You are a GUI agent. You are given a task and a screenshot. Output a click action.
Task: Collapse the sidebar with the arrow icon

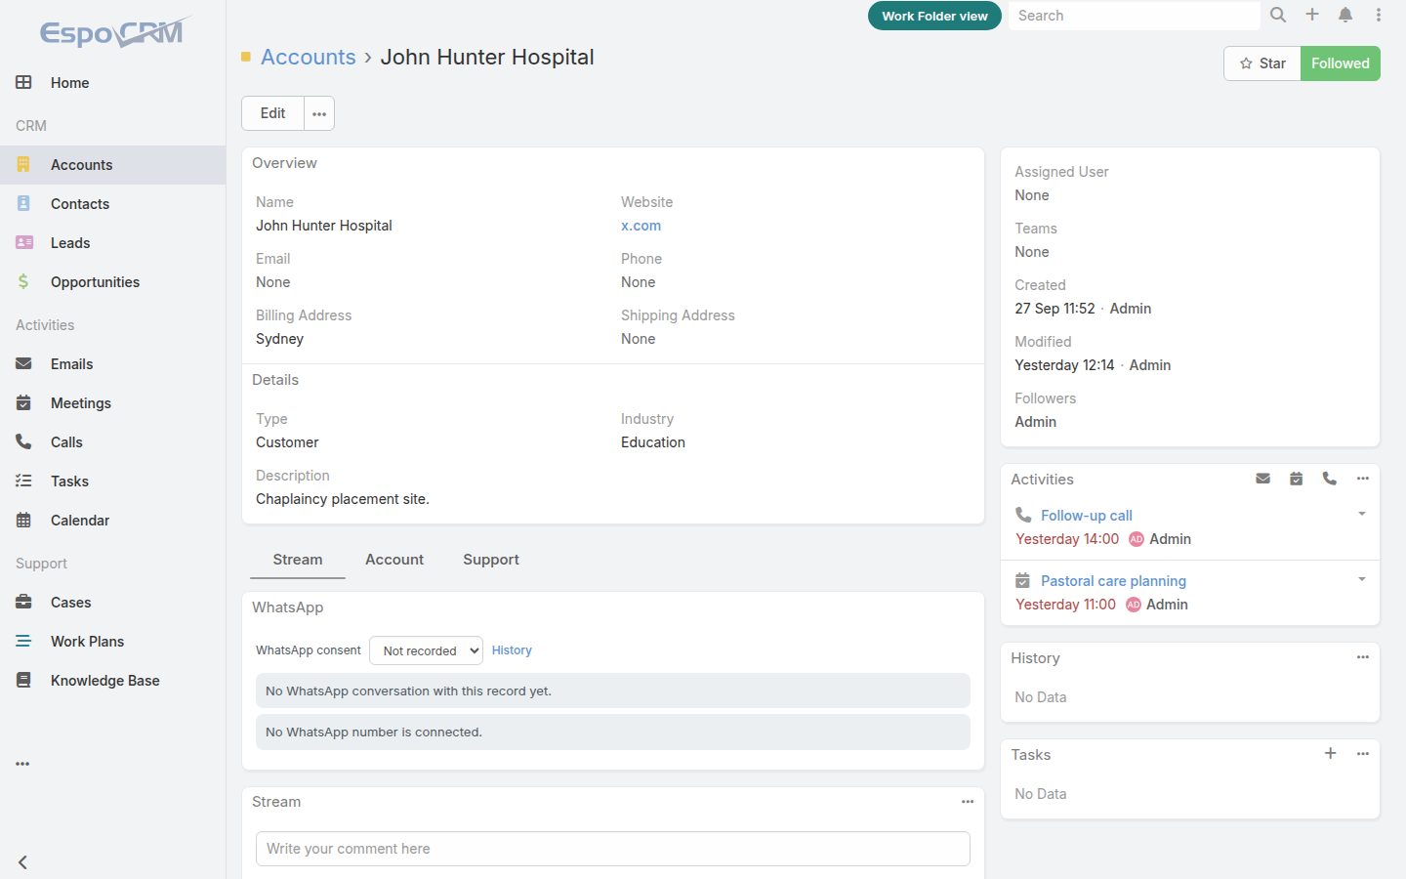[22, 862]
